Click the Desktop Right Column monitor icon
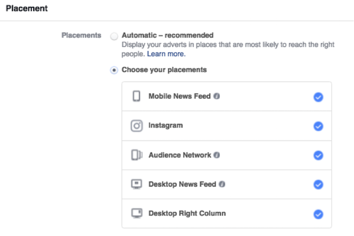The height and width of the screenshot is (236, 354). pos(137,213)
